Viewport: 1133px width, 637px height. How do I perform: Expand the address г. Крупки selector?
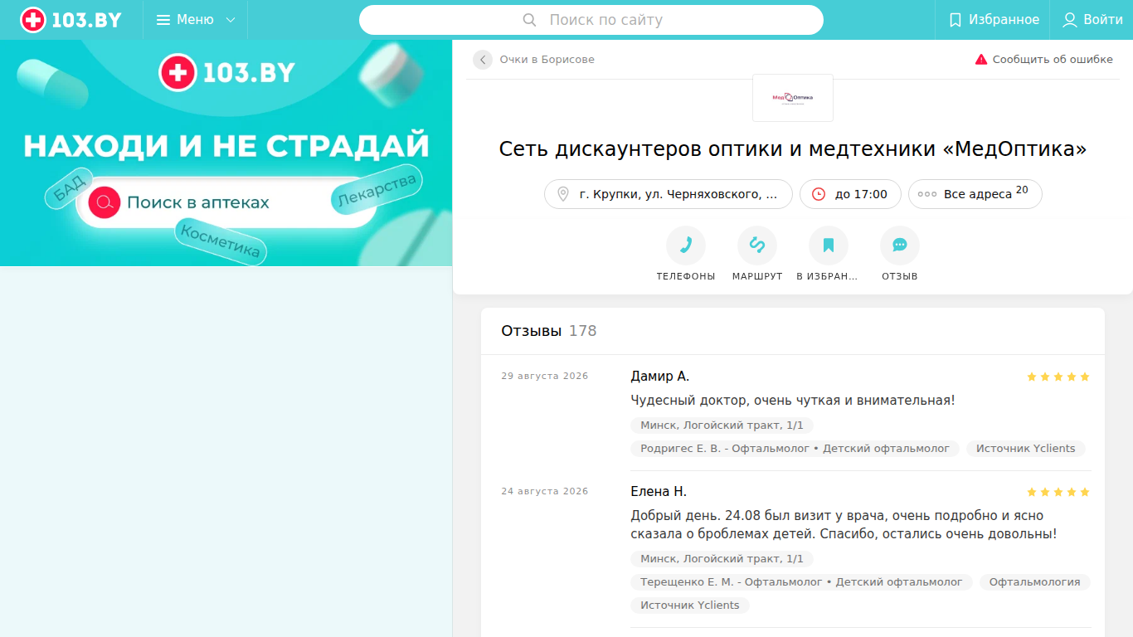[669, 194]
